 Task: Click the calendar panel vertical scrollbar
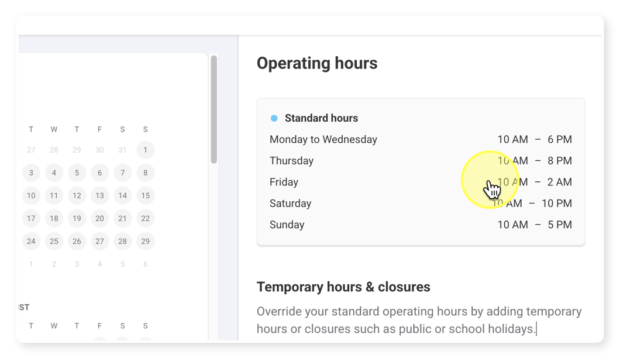tap(214, 109)
